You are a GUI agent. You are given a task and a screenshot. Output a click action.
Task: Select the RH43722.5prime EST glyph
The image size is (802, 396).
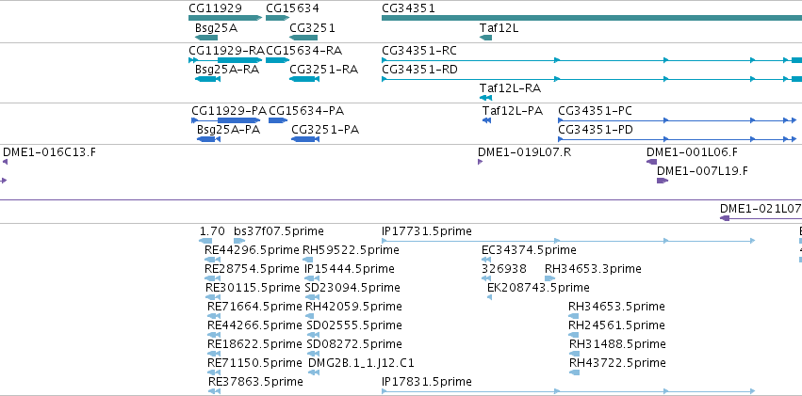point(574,372)
